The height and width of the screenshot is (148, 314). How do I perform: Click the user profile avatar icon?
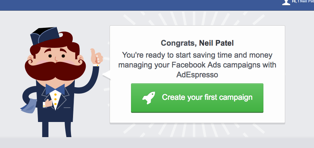286,2
